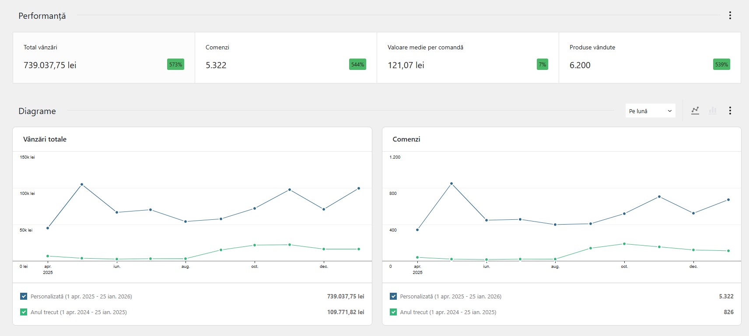This screenshot has height=336, width=749.
Task: Uncheck Personalizată series in Vânzări totale
Action: tap(24, 296)
